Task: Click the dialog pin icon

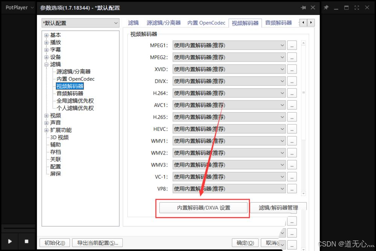Action: click(x=303, y=8)
